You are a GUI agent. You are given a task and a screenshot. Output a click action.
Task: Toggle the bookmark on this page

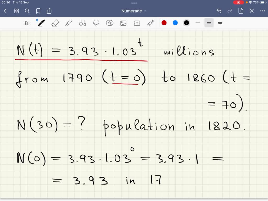38,11
